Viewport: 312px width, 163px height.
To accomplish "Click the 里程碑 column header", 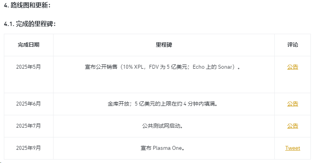I will (164, 45).
